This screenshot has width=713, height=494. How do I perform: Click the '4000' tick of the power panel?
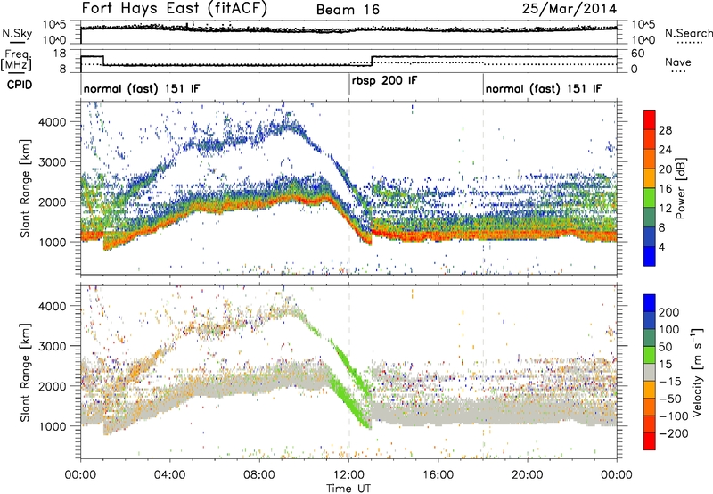53,122
